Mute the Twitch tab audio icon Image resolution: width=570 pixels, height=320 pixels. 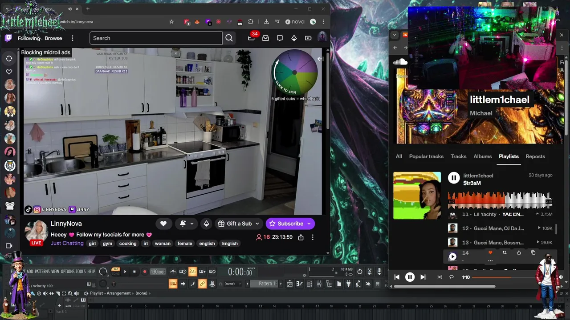70,9
